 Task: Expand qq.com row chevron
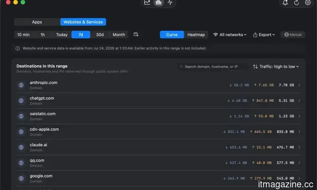pyautogui.click(x=299, y=163)
